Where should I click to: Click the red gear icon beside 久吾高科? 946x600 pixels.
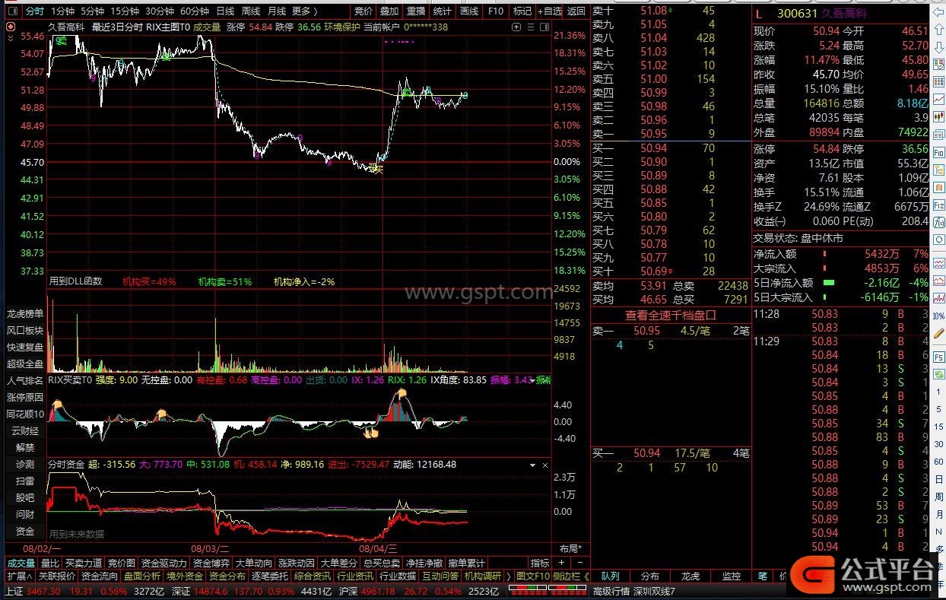click(x=10, y=27)
